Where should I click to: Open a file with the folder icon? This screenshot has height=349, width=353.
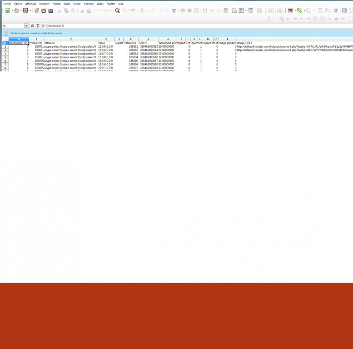tap(16, 10)
